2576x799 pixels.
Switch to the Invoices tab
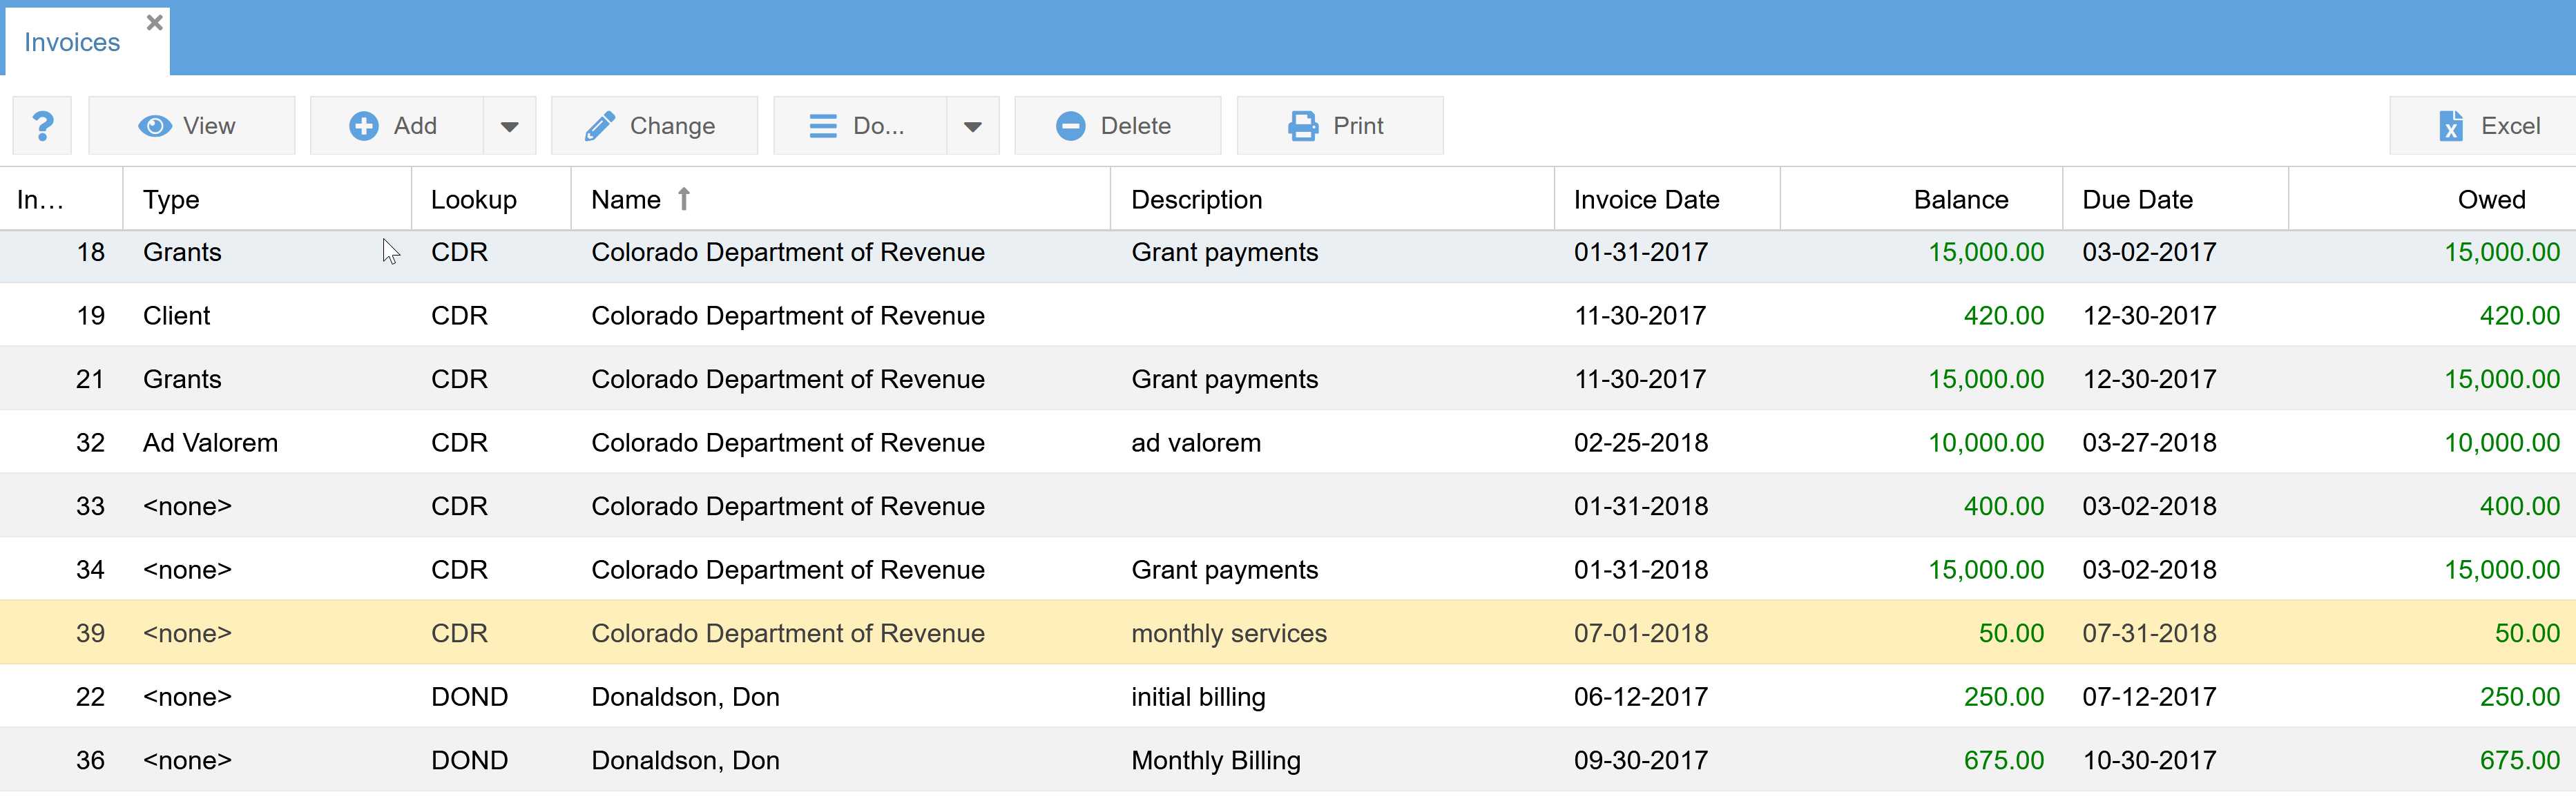click(x=72, y=42)
